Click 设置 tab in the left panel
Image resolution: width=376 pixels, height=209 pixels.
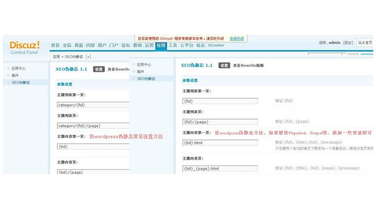[99, 69]
